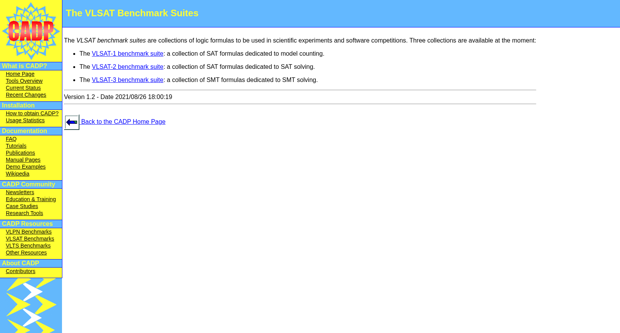Go to Home Page in sidebar

[x=20, y=74]
